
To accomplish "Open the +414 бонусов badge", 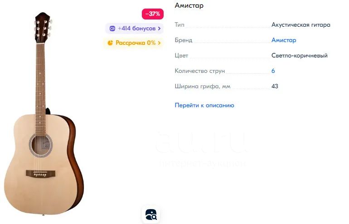I will (135, 29).
